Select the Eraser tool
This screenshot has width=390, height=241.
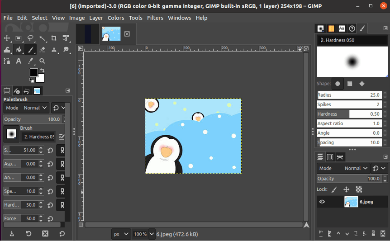pyautogui.click(x=42, y=50)
